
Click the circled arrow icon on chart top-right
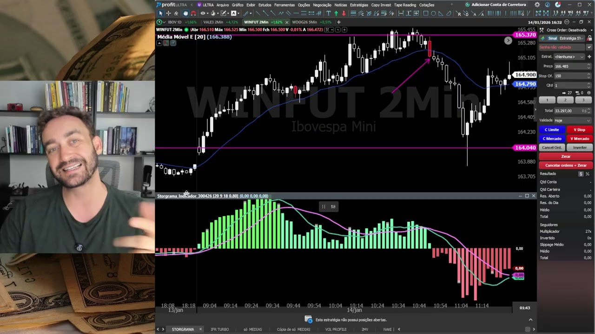508,41
